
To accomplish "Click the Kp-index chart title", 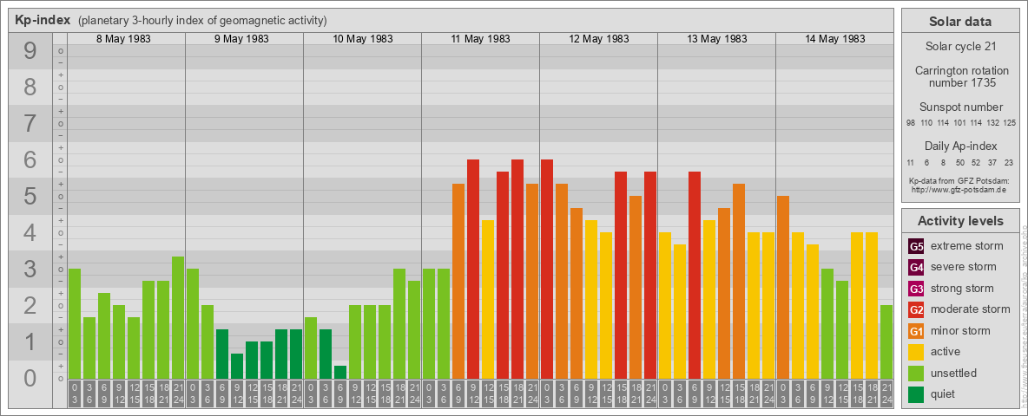I will (43, 20).
